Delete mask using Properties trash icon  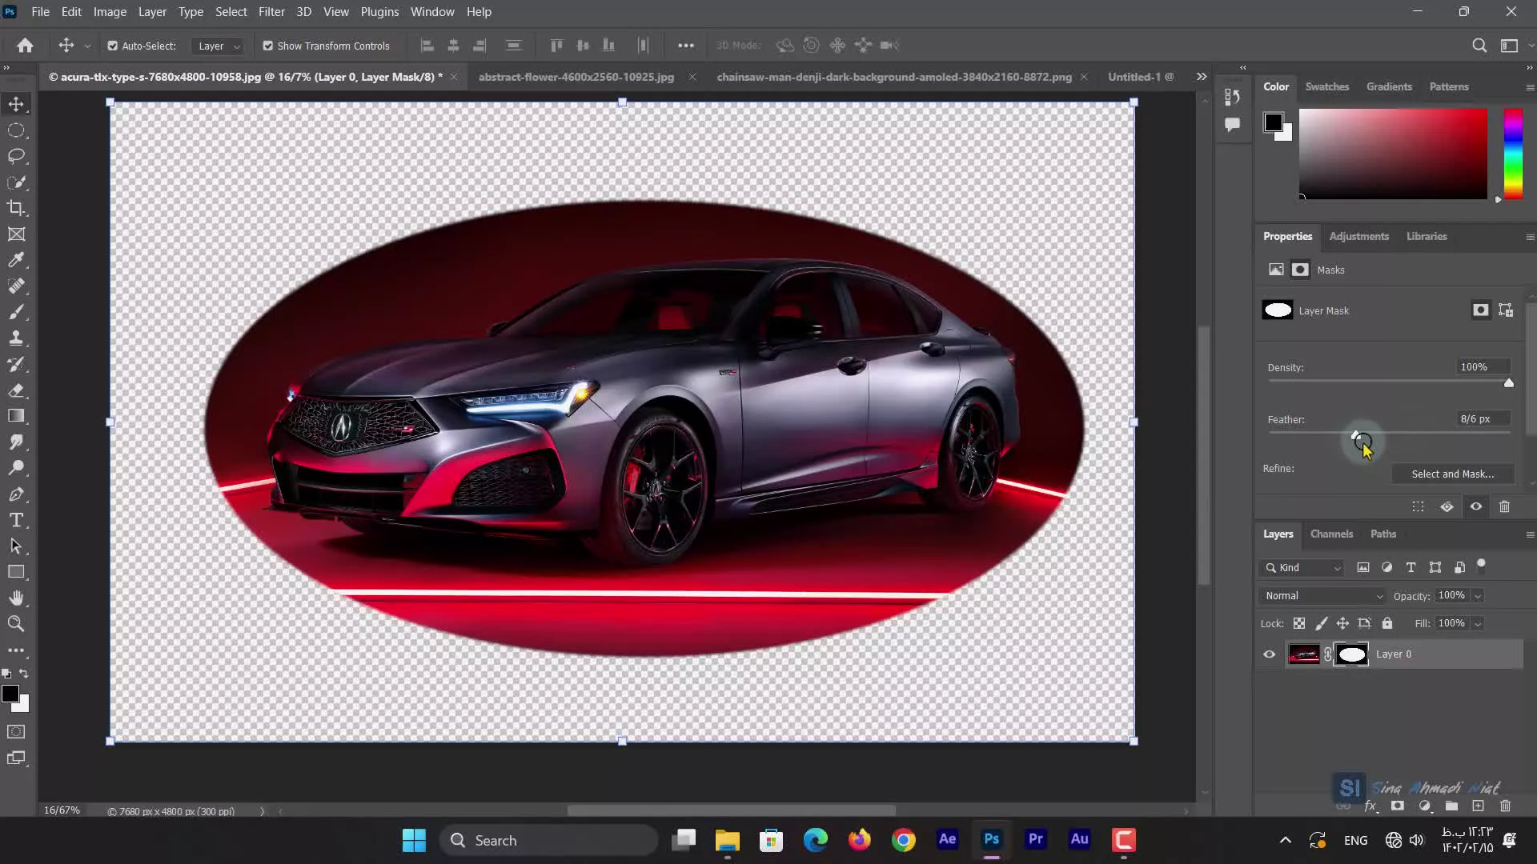1504,506
